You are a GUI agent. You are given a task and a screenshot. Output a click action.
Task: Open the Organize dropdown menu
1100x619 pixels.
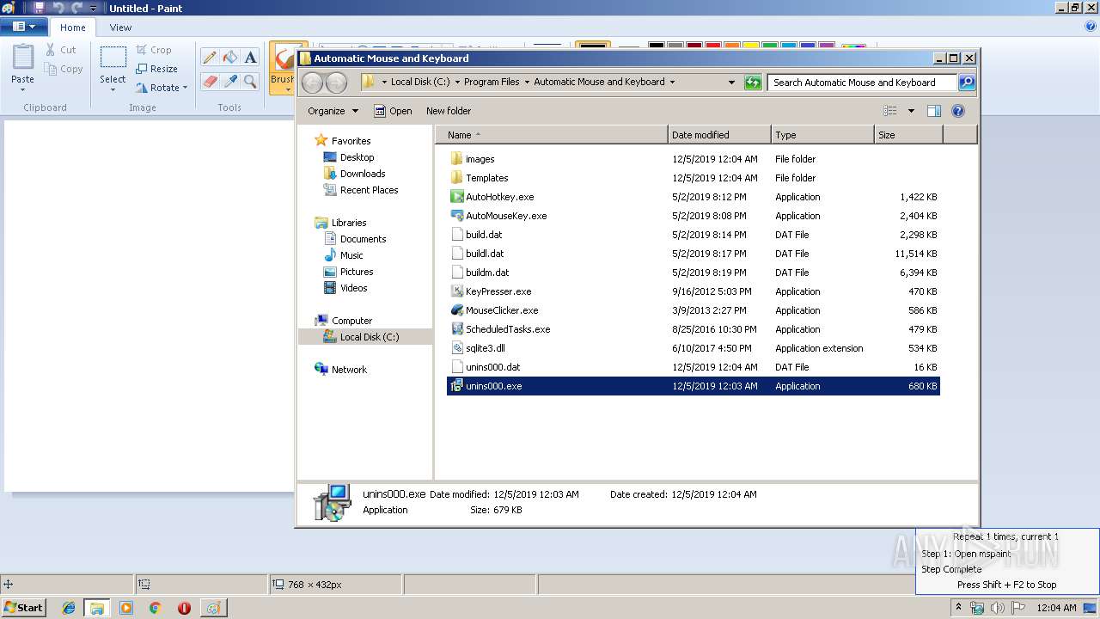[x=333, y=111]
